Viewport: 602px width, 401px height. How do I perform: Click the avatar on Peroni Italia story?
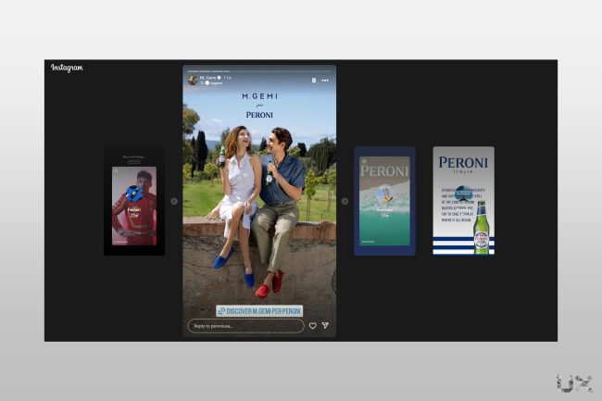(463, 194)
